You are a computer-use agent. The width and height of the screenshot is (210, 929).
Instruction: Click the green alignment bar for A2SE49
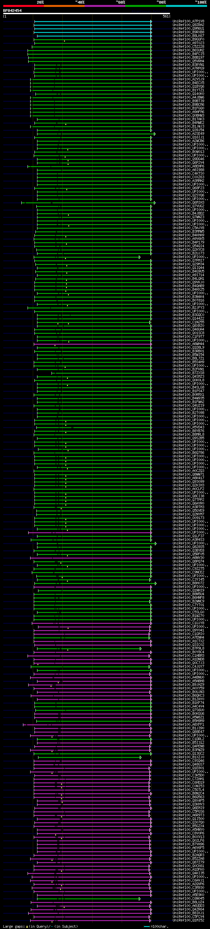click(96, 134)
